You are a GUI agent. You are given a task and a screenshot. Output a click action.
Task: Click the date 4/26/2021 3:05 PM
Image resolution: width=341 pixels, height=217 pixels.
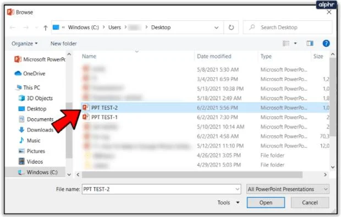pyautogui.click(x=219, y=155)
